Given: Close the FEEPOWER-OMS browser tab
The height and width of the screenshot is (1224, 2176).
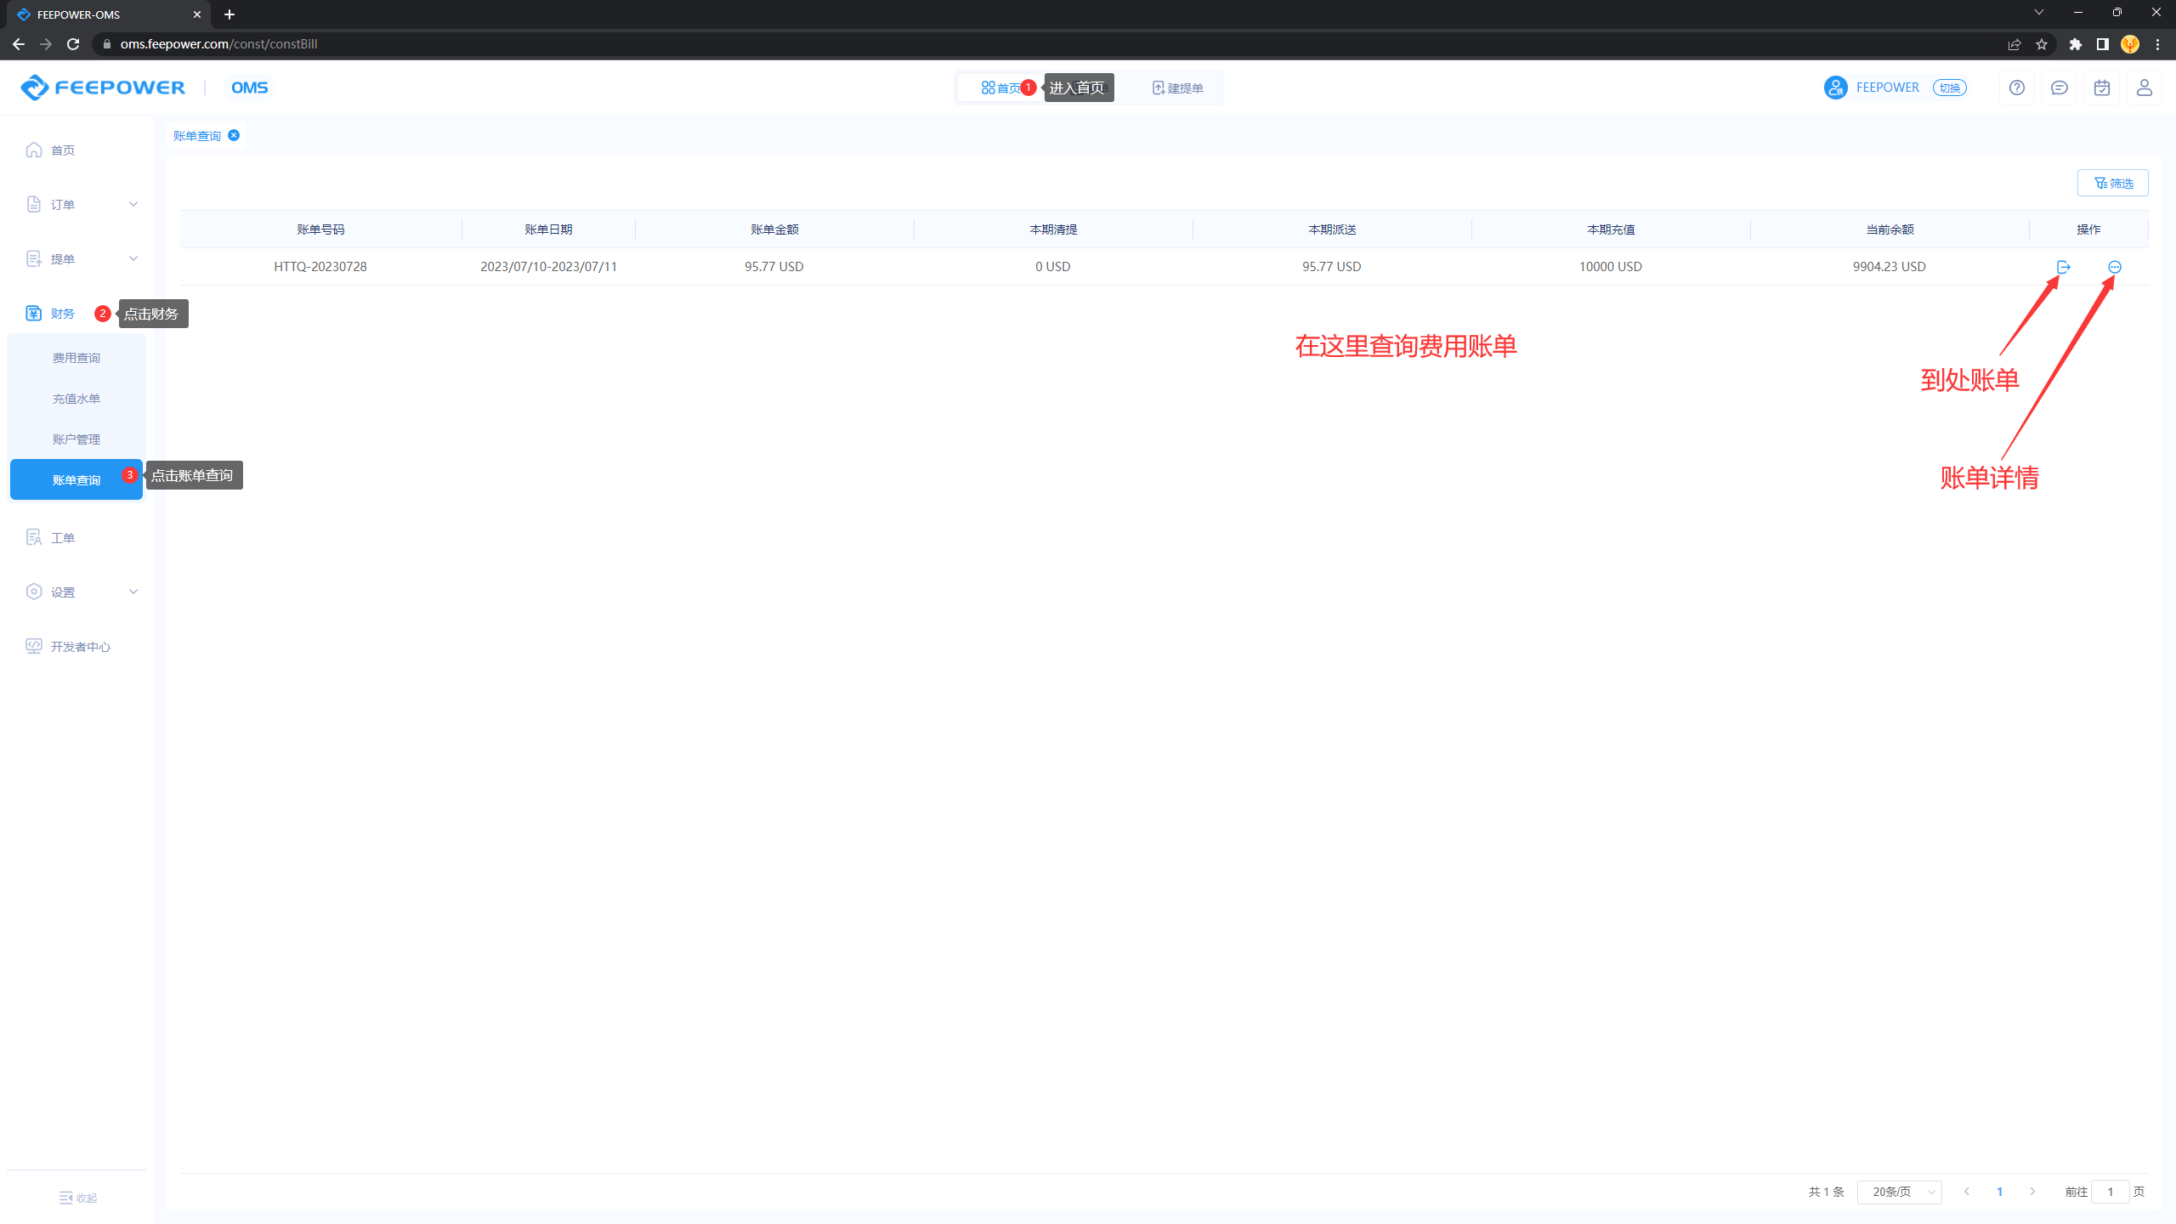Looking at the screenshot, I should pos(197,14).
